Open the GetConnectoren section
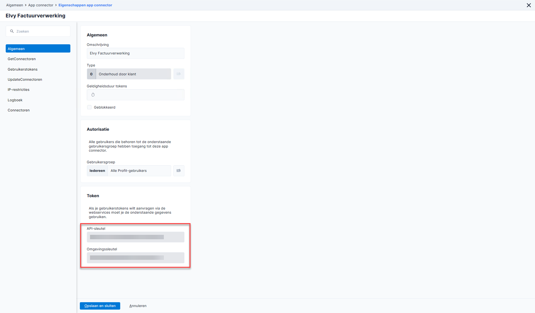535x313 pixels. (x=22, y=59)
